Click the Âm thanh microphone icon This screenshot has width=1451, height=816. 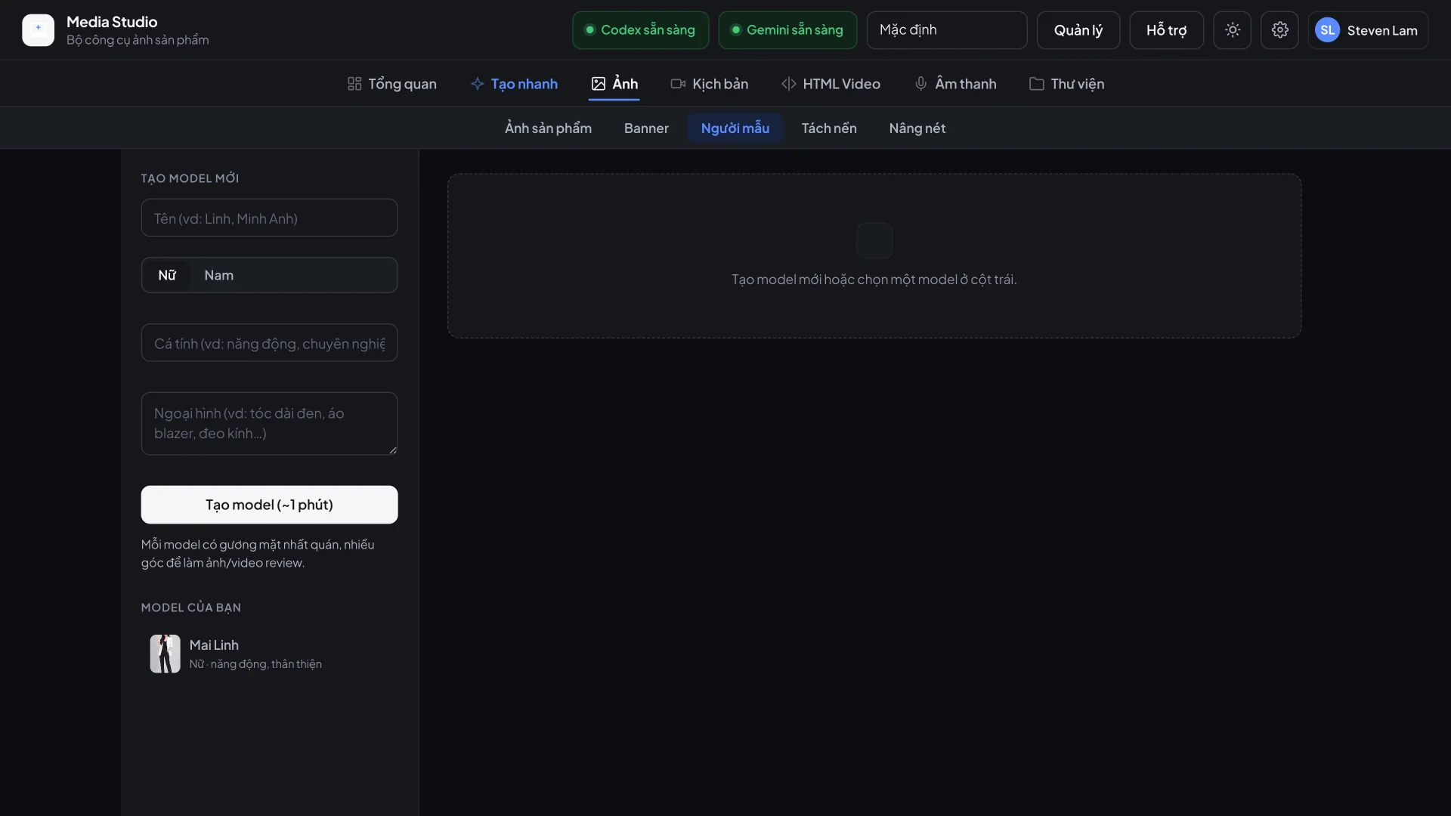tap(920, 84)
